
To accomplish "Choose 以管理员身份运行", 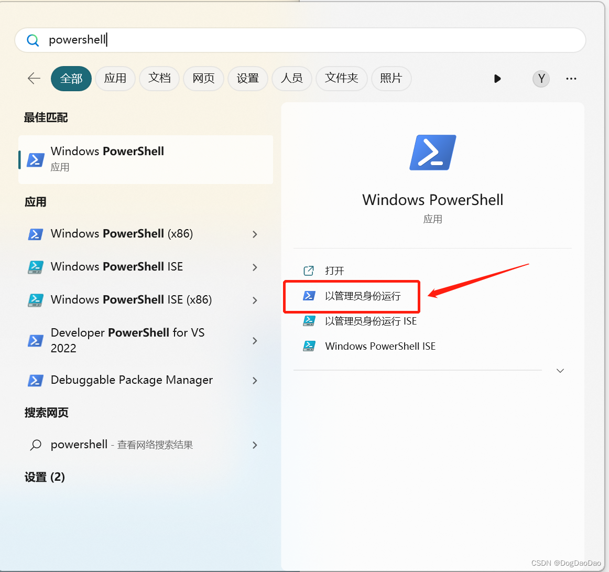I will click(363, 296).
